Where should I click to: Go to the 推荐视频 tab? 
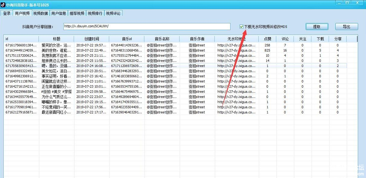[77, 13]
